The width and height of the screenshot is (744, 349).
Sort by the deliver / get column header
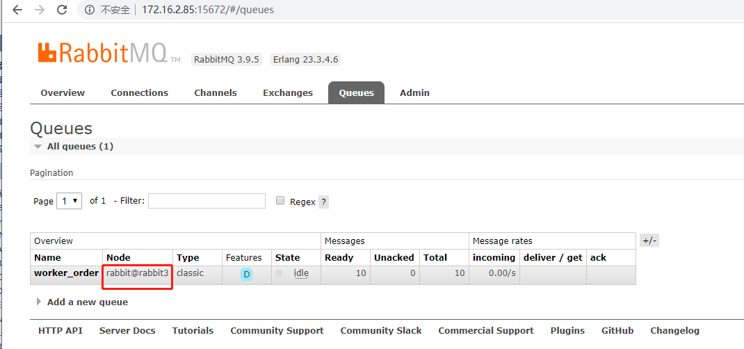[553, 257]
